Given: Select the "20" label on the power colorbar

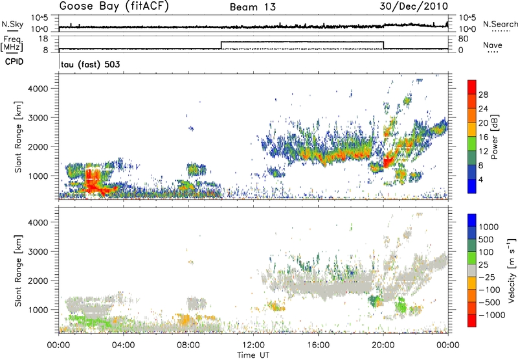Looking at the screenshot, I should click(x=483, y=123).
